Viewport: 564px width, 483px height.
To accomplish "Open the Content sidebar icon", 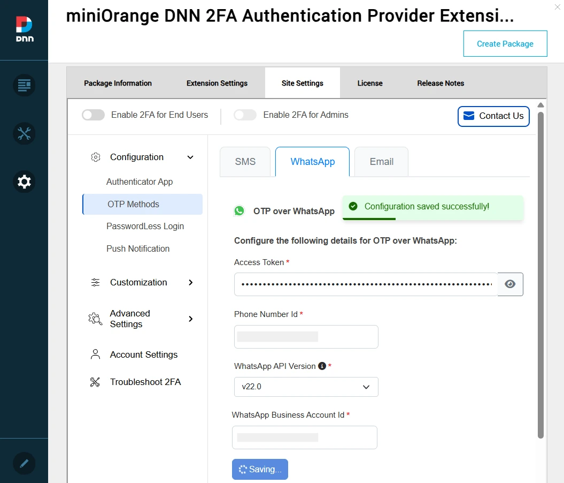I will 24,85.
